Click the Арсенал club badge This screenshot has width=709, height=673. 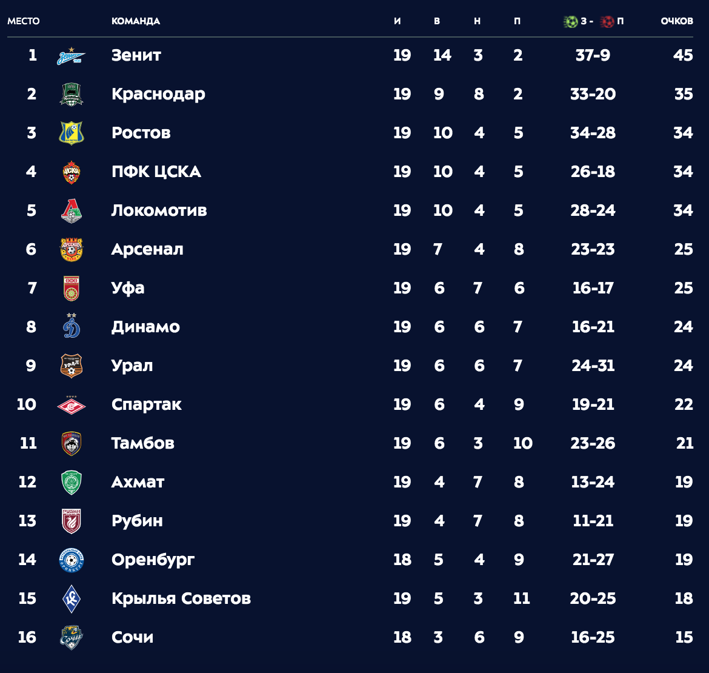point(72,250)
